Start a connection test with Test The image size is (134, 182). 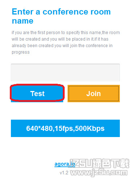pos(37,94)
